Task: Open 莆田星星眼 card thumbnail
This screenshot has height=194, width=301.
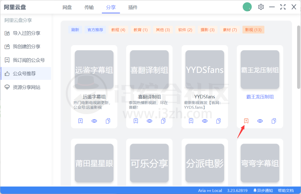Action: [94, 163]
